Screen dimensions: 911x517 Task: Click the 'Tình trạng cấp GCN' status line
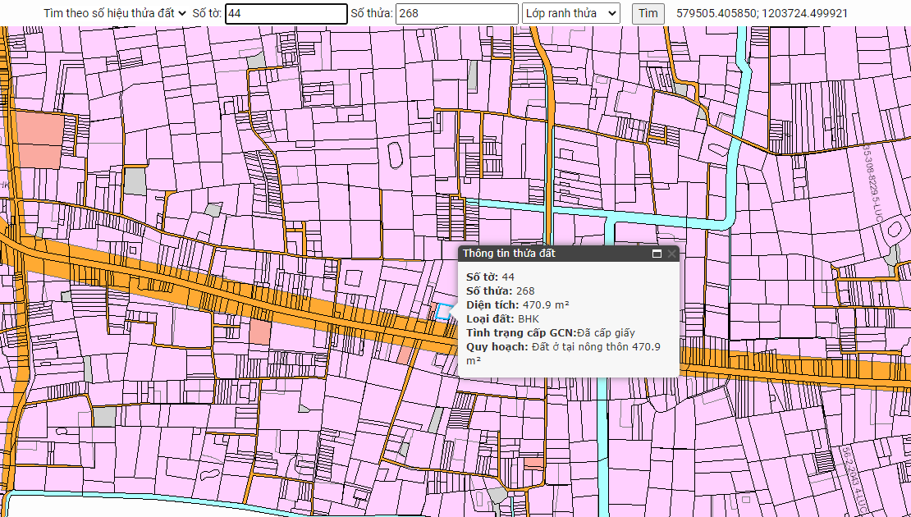(x=550, y=332)
